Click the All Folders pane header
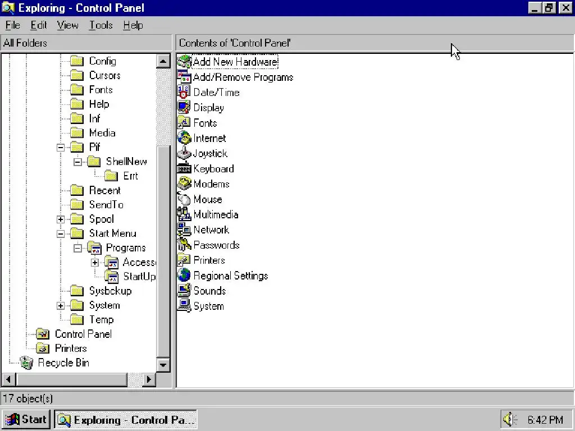 [86, 43]
